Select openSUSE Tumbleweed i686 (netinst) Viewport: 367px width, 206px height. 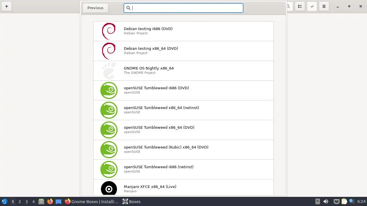[x=183, y=169]
